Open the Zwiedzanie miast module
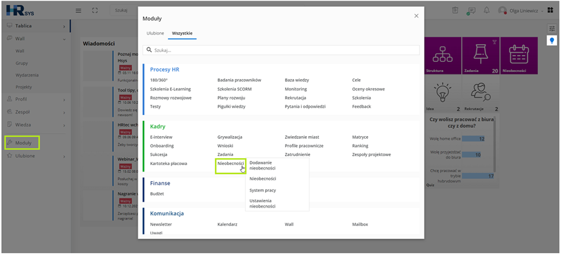Image resolution: width=561 pixels, height=255 pixels. click(x=302, y=137)
